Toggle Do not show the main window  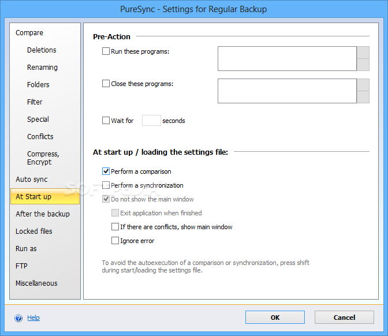tap(106, 199)
